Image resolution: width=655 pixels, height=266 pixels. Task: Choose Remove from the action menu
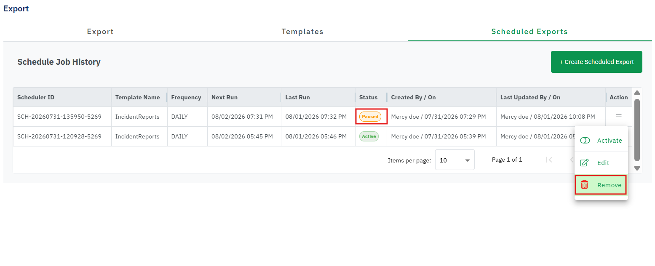tap(601, 185)
